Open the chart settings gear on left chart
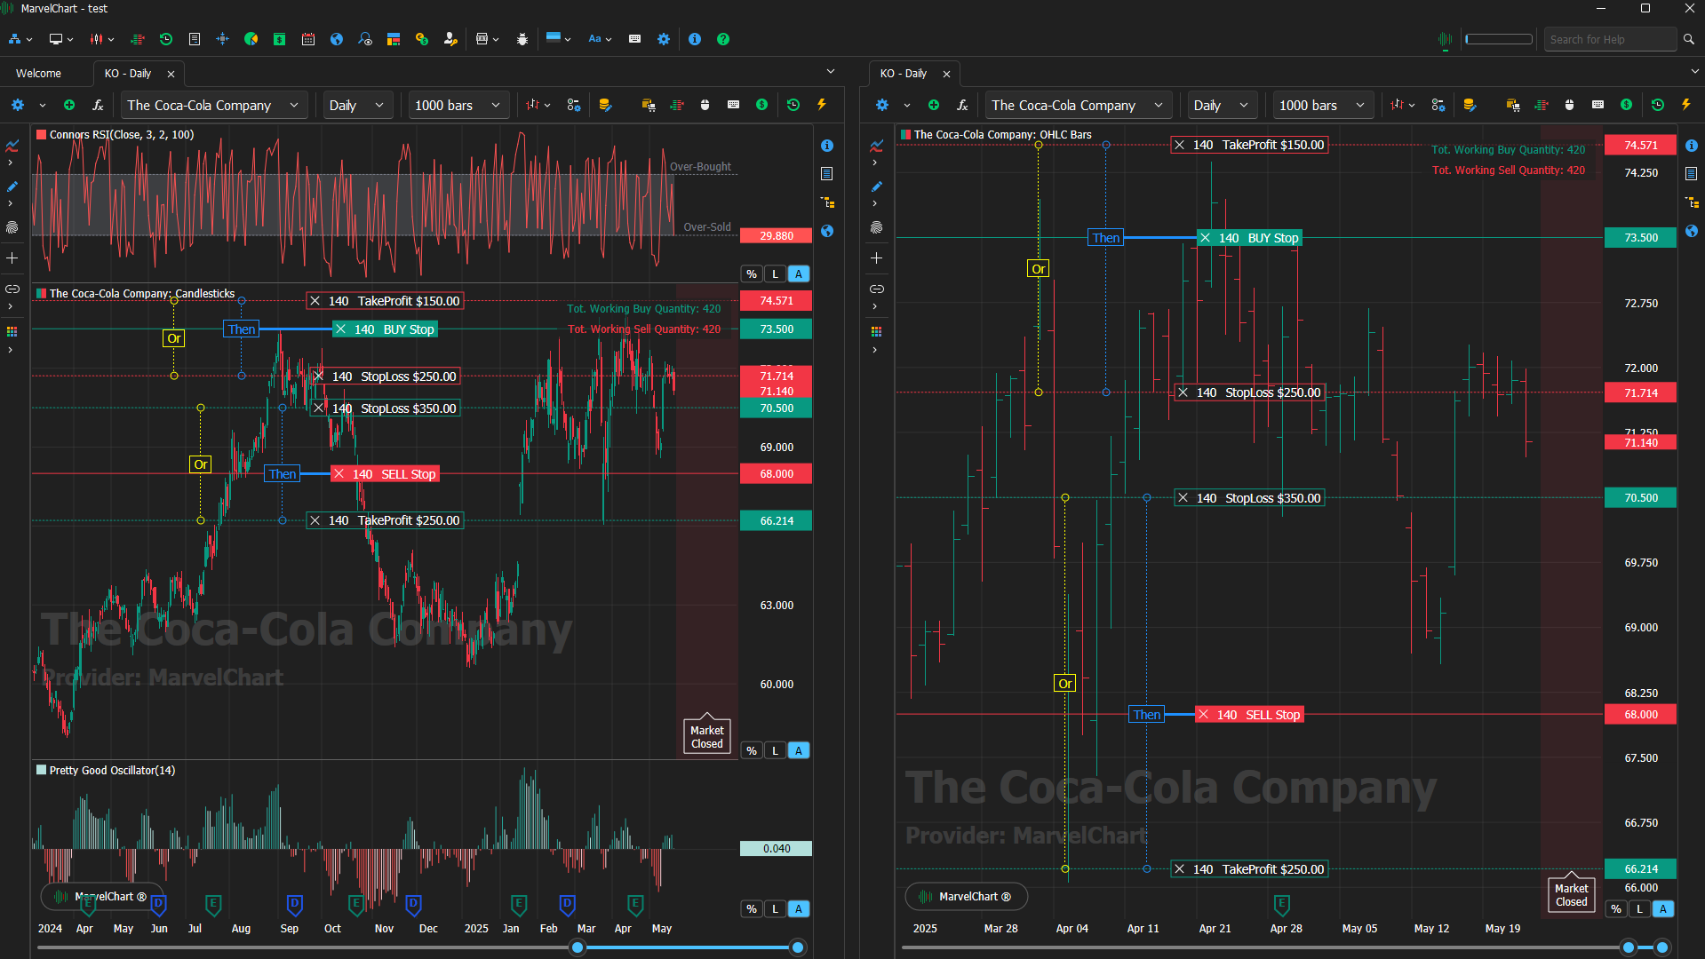 (x=18, y=104)
